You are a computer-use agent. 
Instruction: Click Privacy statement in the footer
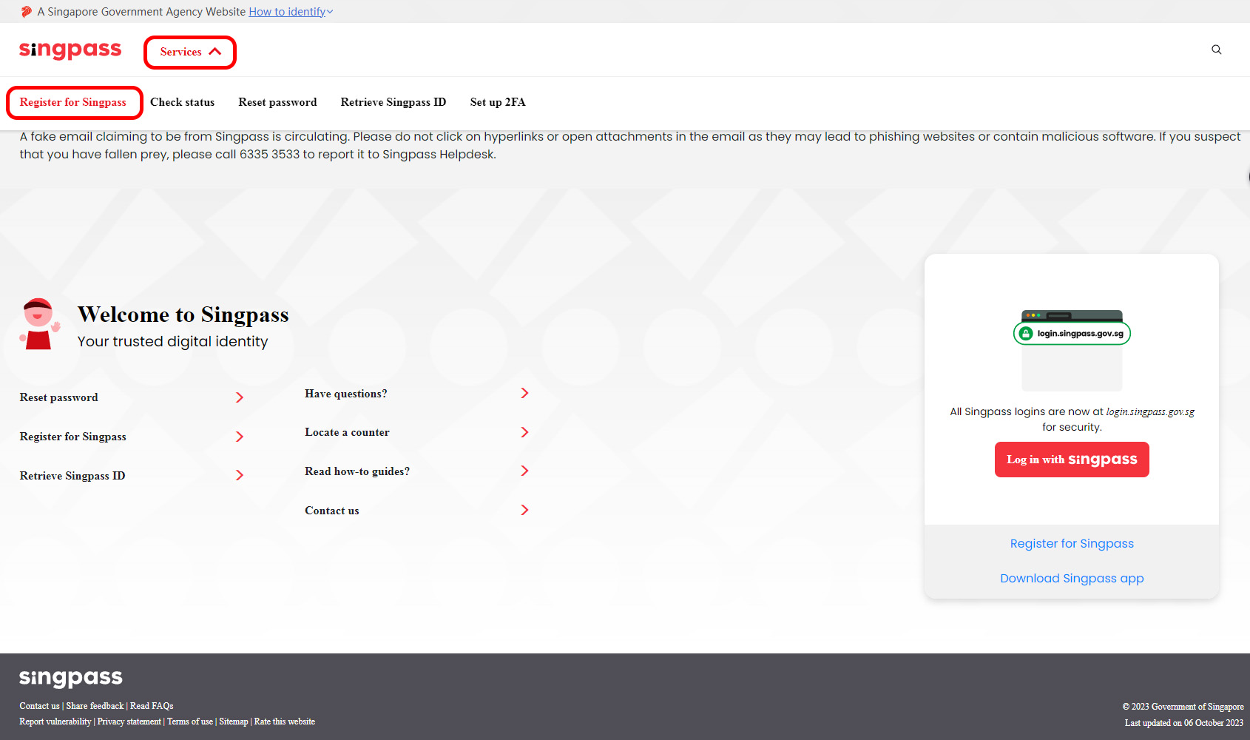pyautogui.click(x=129, y=721)
